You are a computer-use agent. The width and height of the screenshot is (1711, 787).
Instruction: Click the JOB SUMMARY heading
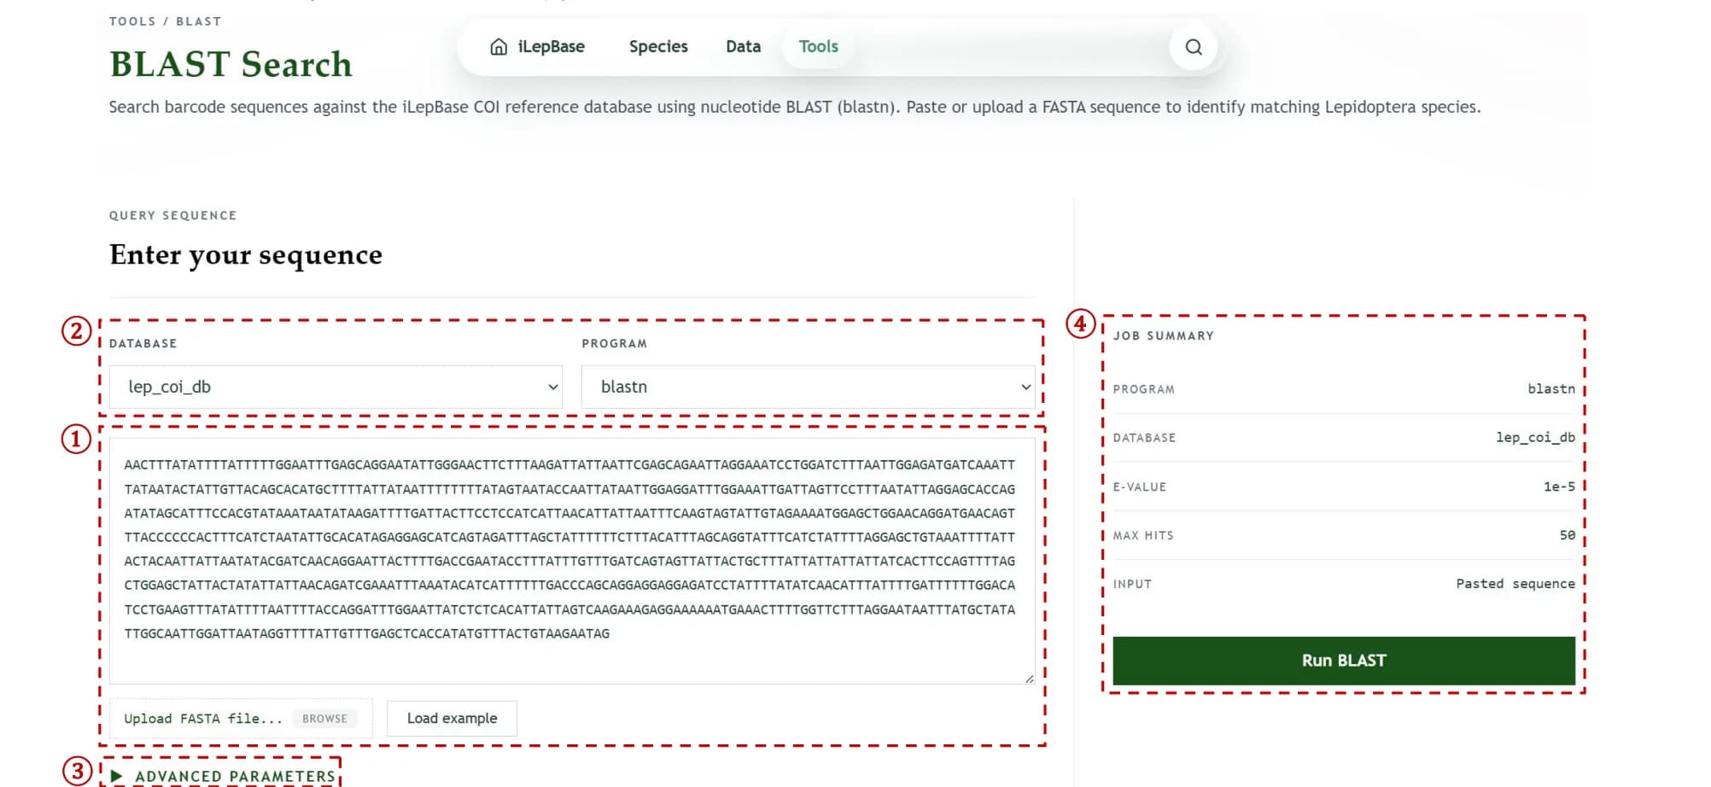coord(1163,335)
